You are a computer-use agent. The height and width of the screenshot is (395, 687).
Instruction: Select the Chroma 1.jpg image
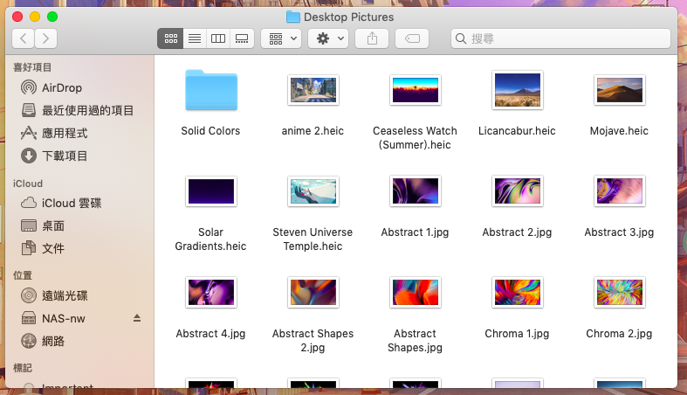tap(517, 293)
